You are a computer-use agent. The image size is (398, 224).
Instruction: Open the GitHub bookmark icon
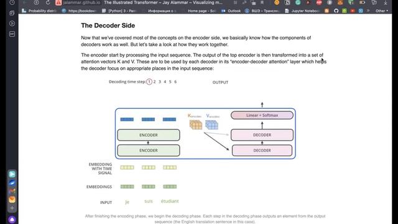(336, 11)
